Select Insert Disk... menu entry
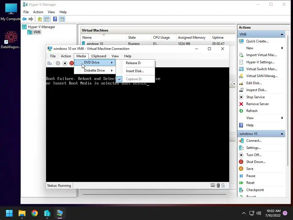 click(x=136, y=71)
